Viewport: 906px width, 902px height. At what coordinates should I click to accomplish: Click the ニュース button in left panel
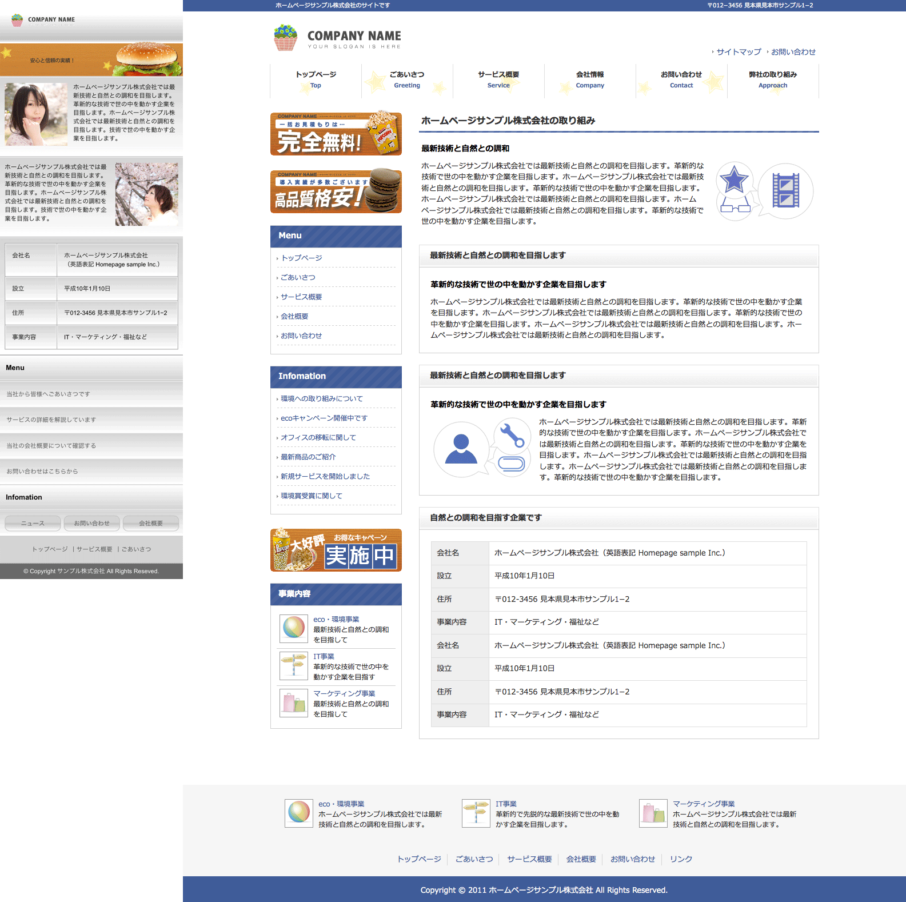33,523
